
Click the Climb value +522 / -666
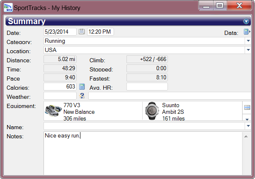coord(147,59)
